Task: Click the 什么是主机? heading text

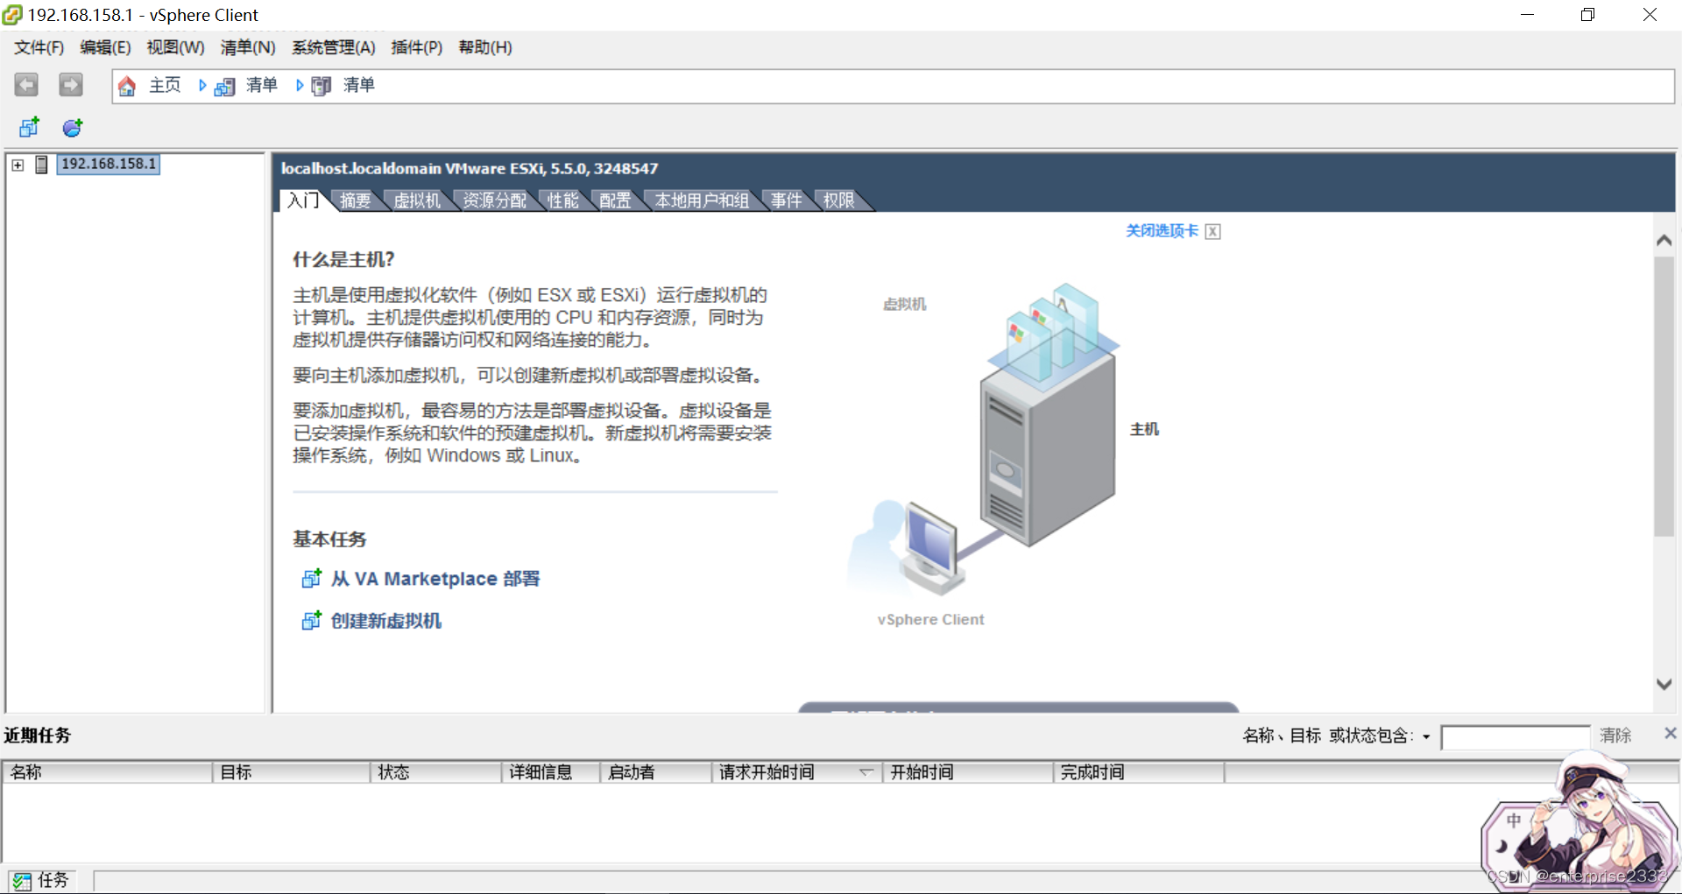Action: 343,259
